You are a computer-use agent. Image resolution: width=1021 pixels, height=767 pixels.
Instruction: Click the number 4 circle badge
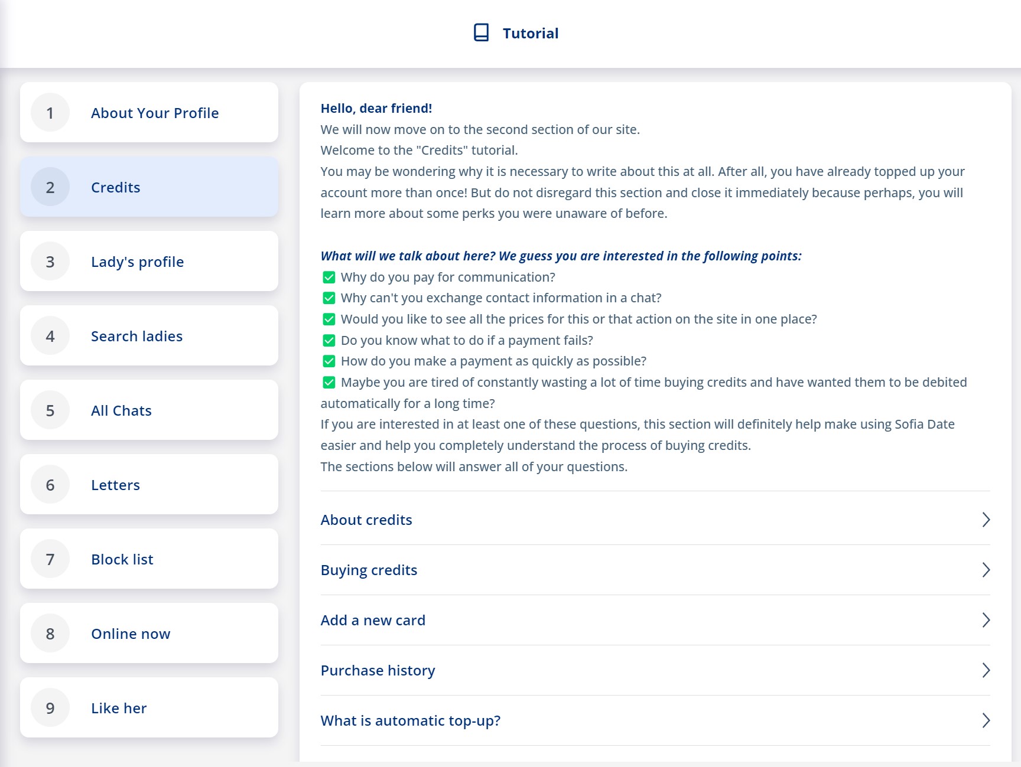[50, 335]
